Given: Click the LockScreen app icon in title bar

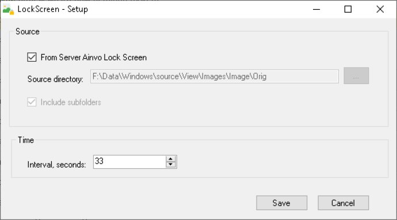Looking at the screenshot, I should click(8, 9).
